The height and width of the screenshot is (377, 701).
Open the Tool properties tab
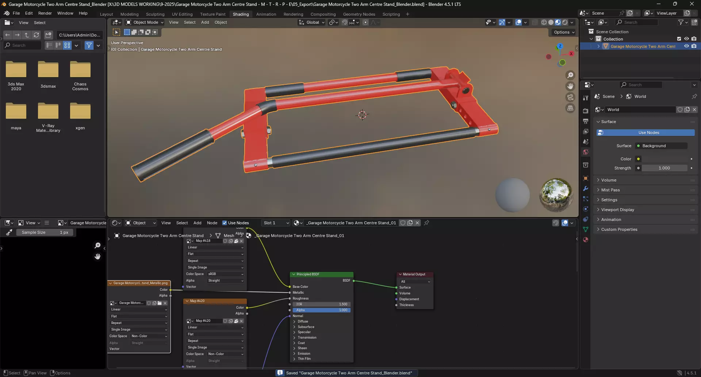(x=586, y=98)
